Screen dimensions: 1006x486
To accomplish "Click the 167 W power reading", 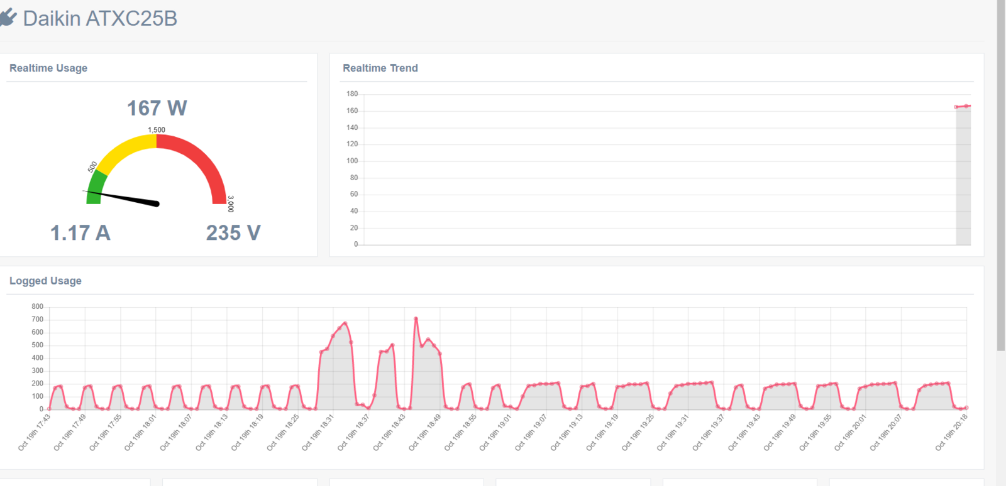I will pyautogui.click(x=157, y=108).
